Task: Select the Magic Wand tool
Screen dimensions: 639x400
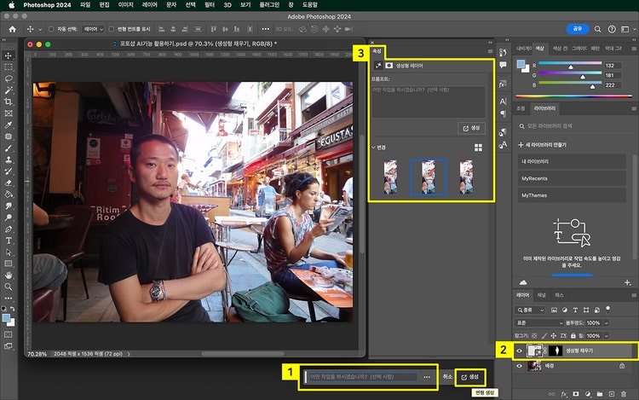Action: click(x=9, y=90)
